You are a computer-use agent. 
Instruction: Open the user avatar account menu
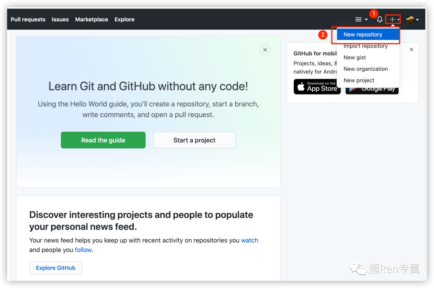(412, 19)
